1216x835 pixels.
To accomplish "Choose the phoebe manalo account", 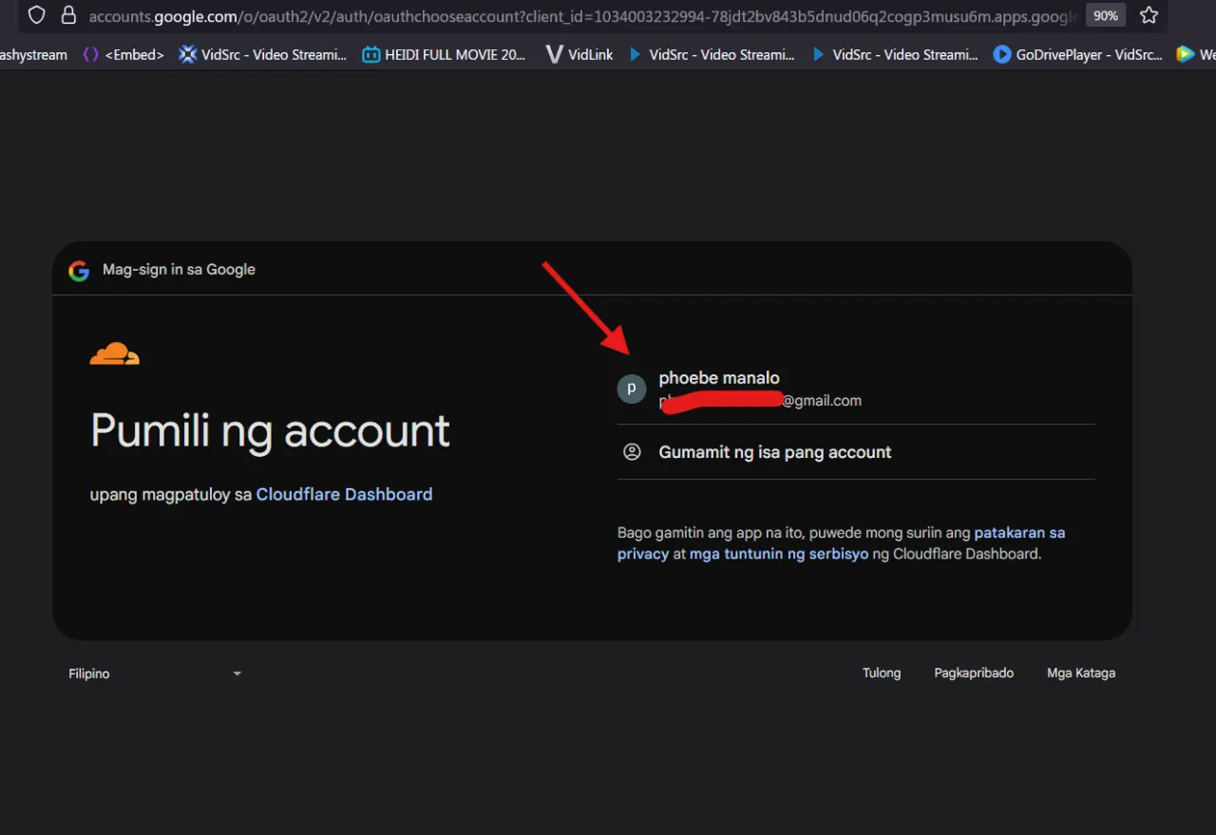I will point(856,389).
